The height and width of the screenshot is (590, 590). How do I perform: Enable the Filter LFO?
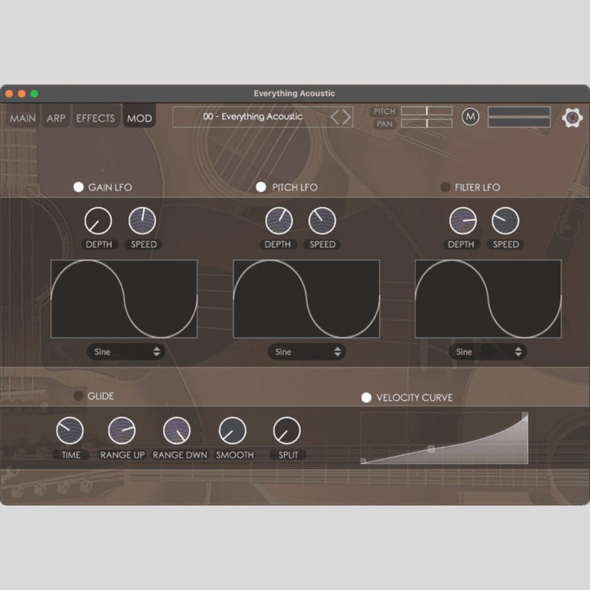(445, 187)
